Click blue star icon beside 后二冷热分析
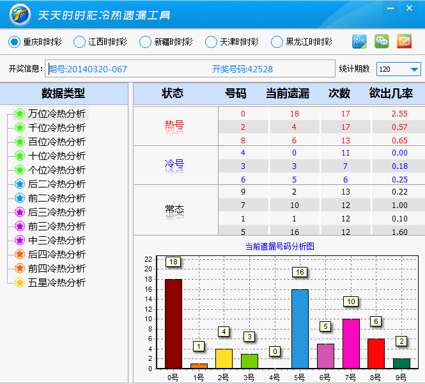The width and height of the screenshot is (425, 384). pyautogui.click(x=20, y=184)
